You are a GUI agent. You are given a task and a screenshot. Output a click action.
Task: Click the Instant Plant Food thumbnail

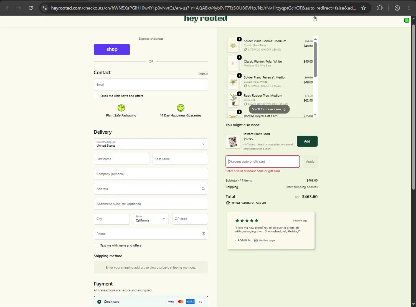(x=233, y=141)
